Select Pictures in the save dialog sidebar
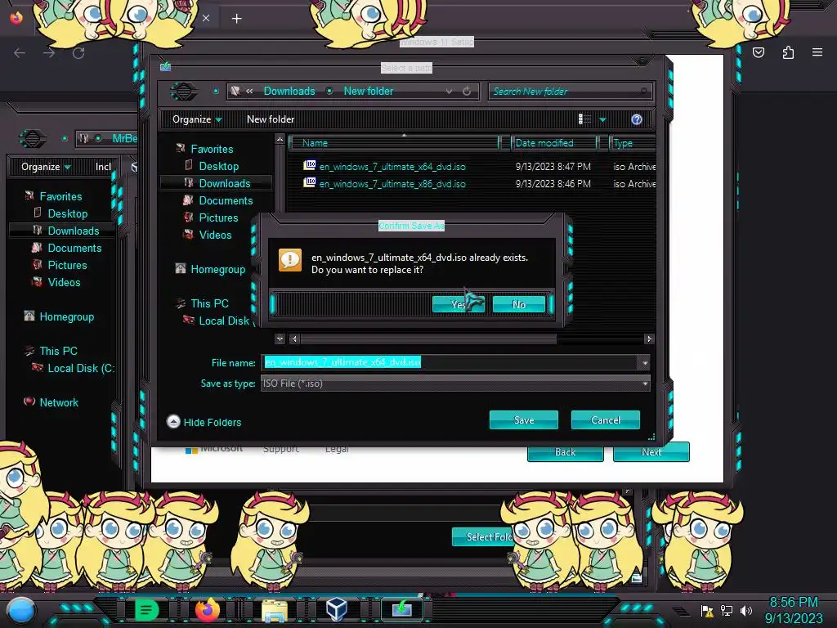The height and width of the screenshot is (628, 837). pyautogui.click(x=218, y=218)
